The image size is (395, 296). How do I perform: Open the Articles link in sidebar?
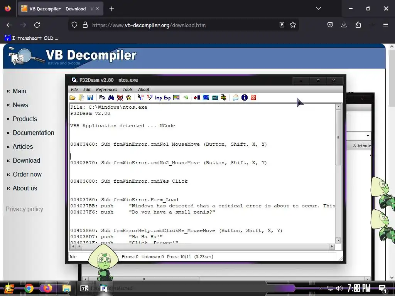(x=23, y=146)
